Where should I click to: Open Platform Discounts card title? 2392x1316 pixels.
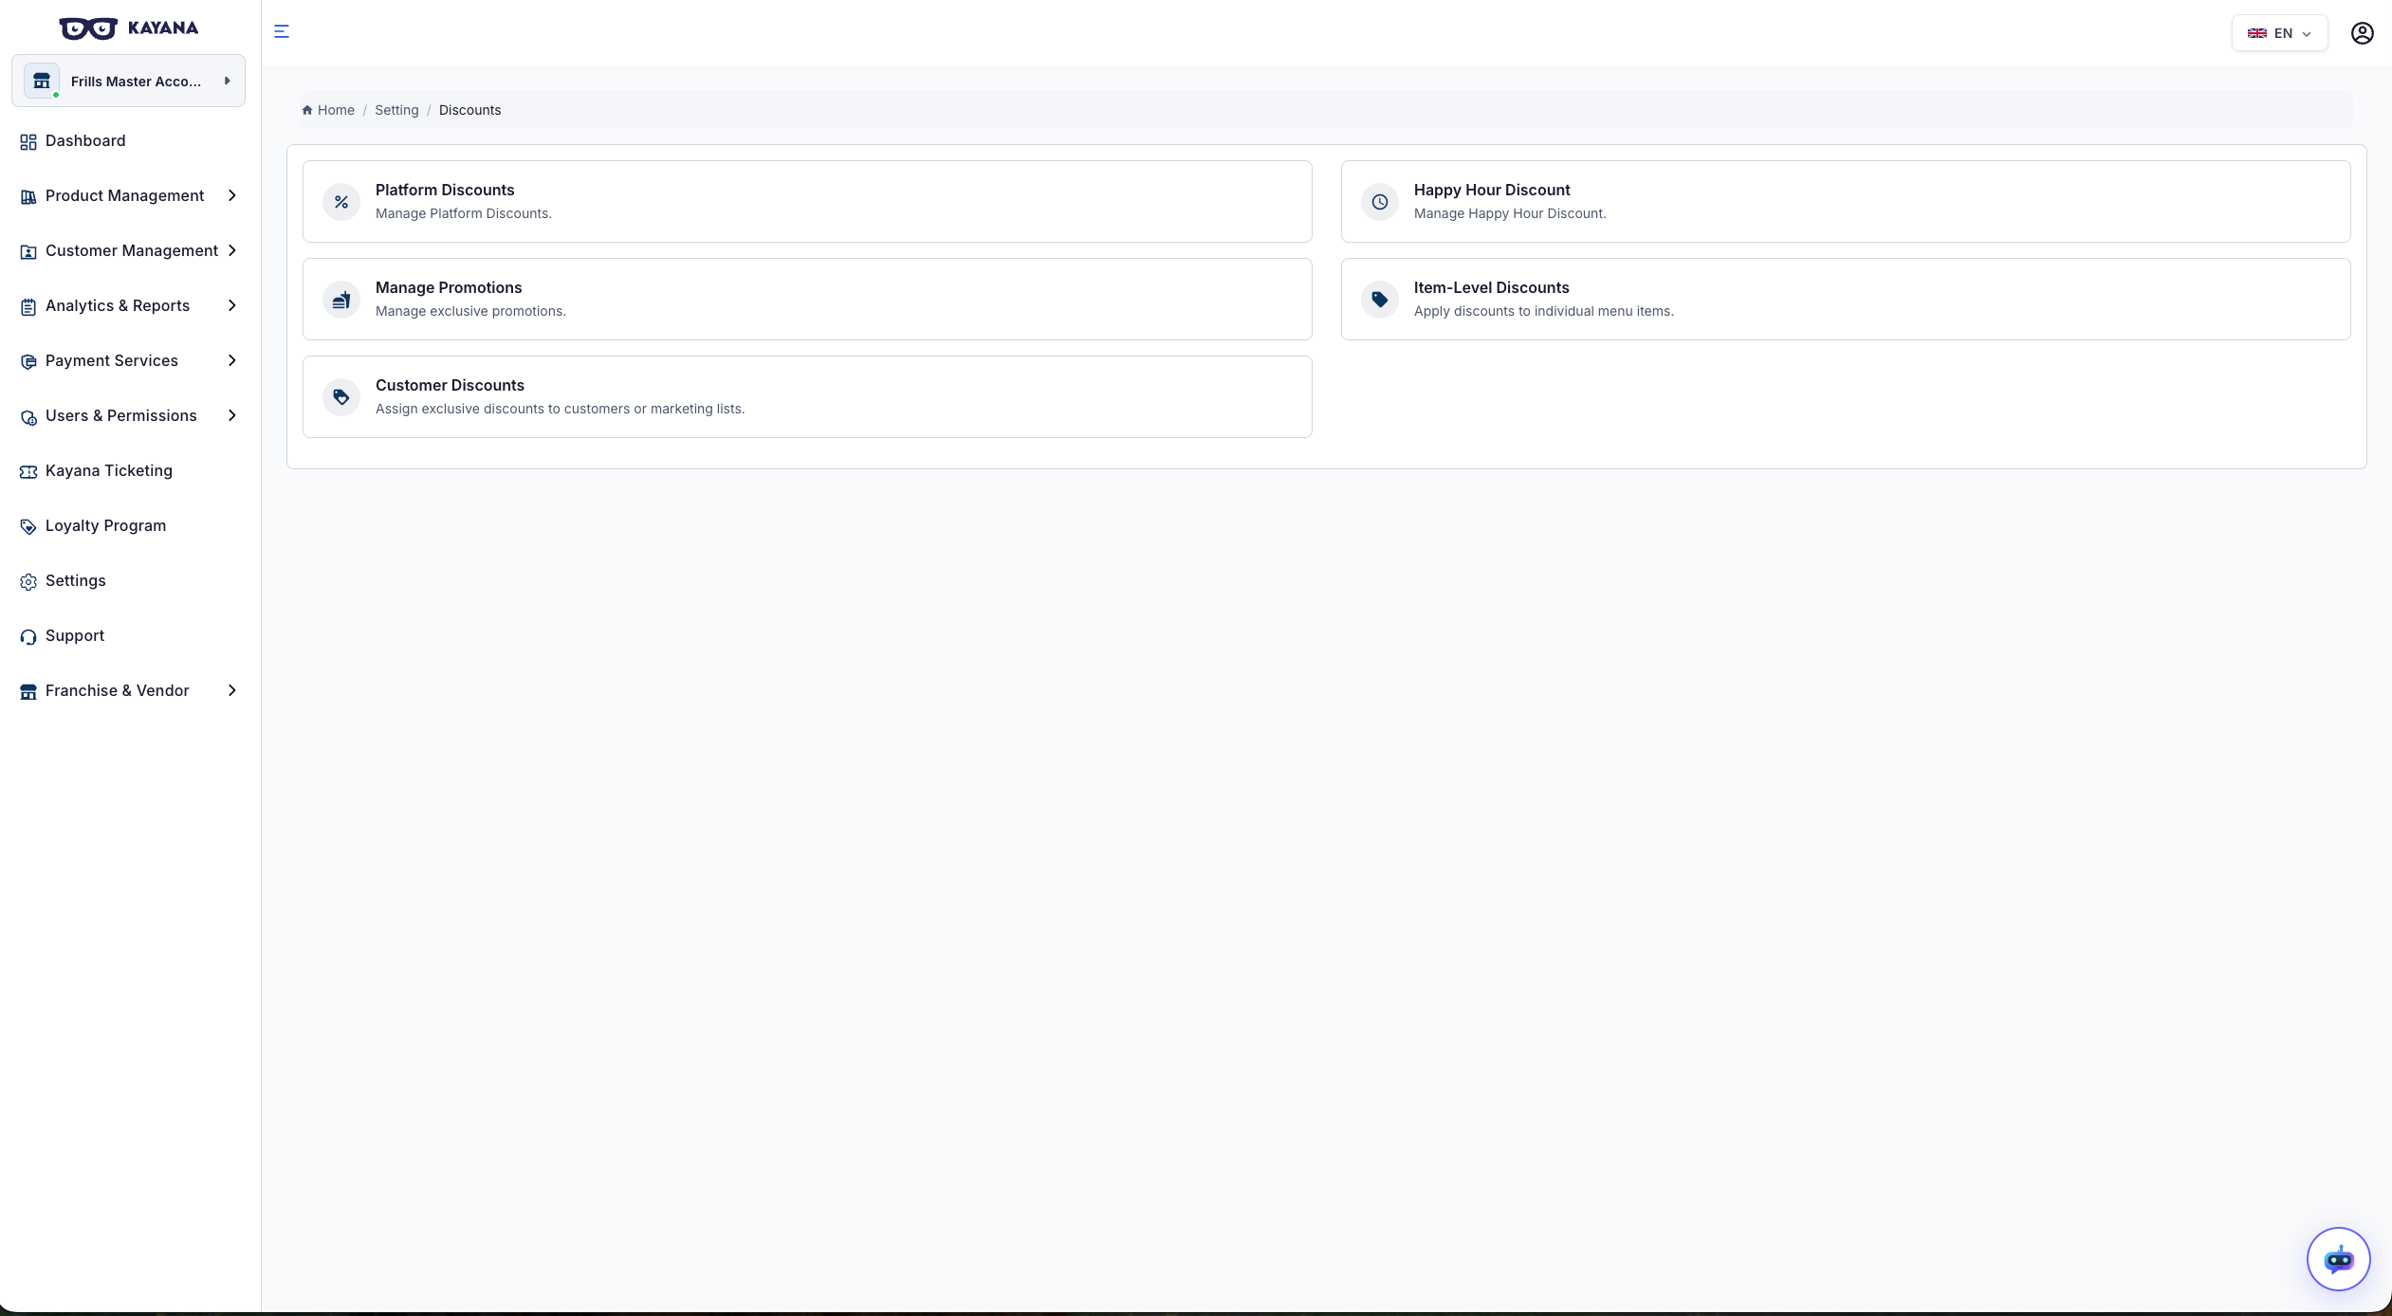(x=445, y=190)
